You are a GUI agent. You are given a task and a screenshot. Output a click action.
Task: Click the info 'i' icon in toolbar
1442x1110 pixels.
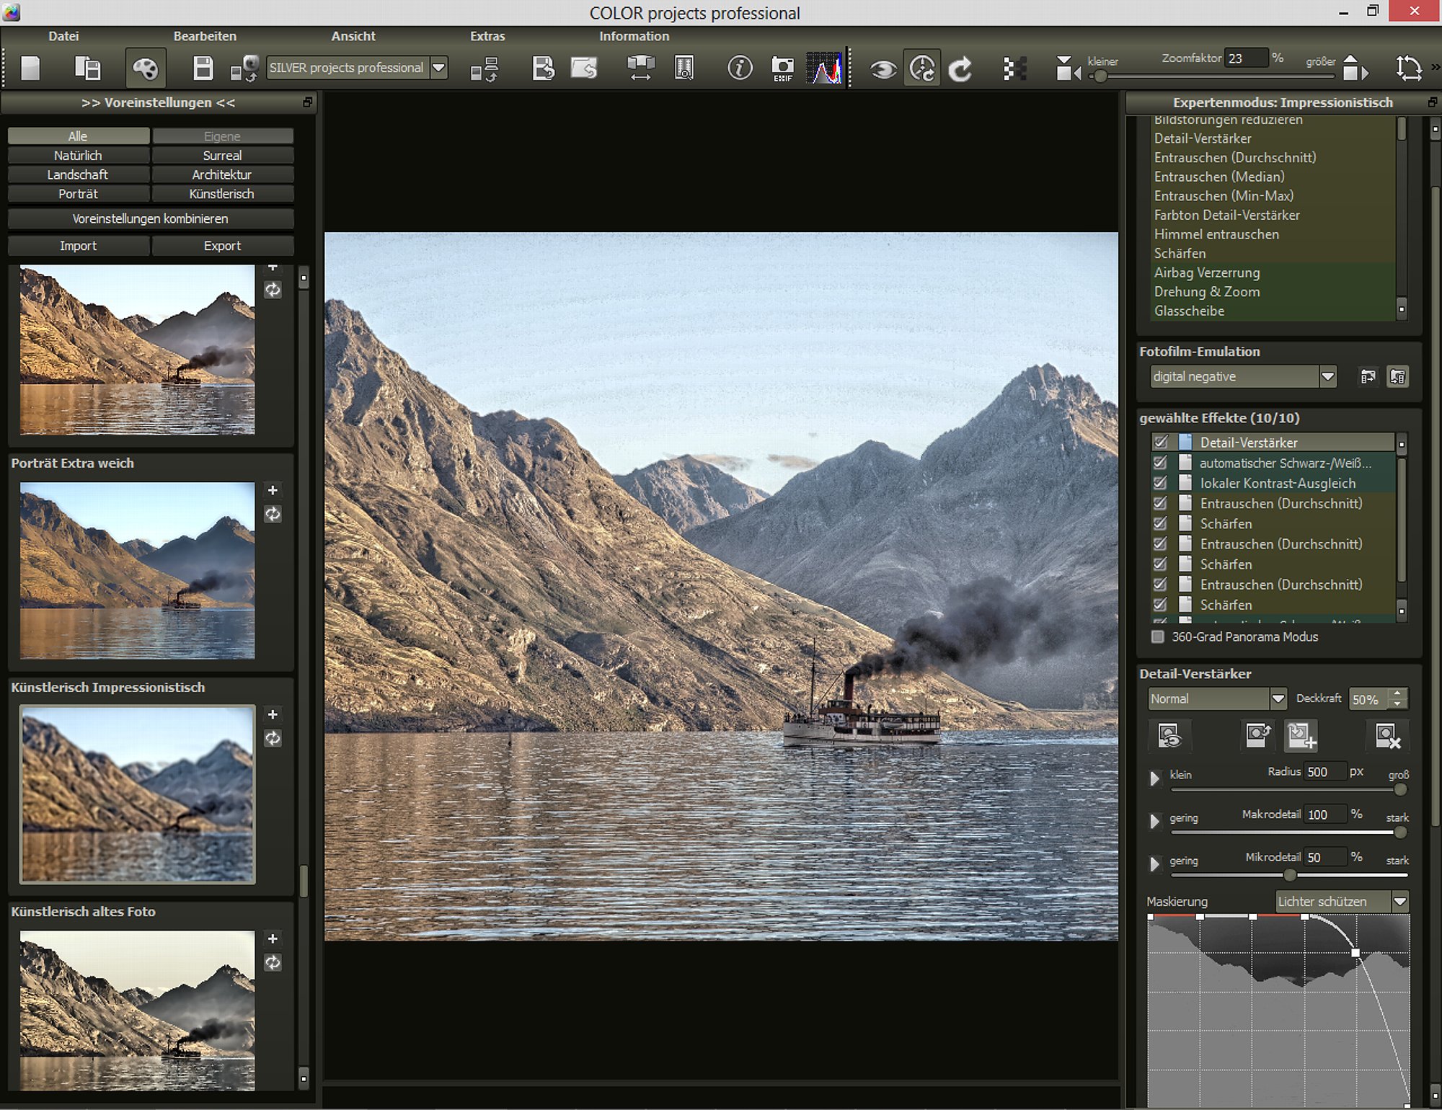[740, 69]
